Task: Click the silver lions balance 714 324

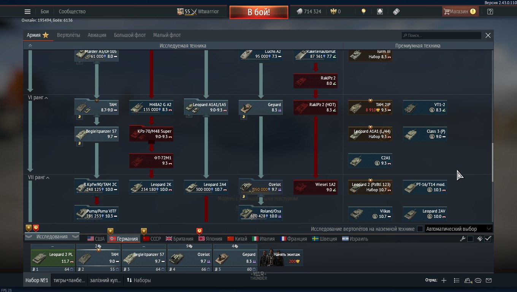Action: 309,11
